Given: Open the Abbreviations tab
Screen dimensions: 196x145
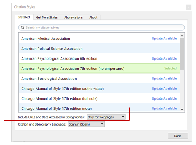Looking at the screenshot, I should pyautogui.click(x=73, y=17).
